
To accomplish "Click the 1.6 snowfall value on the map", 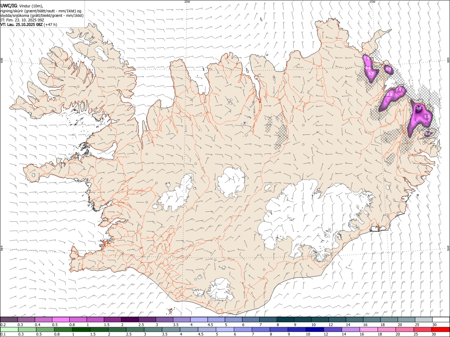I will [x=399, y=90].
